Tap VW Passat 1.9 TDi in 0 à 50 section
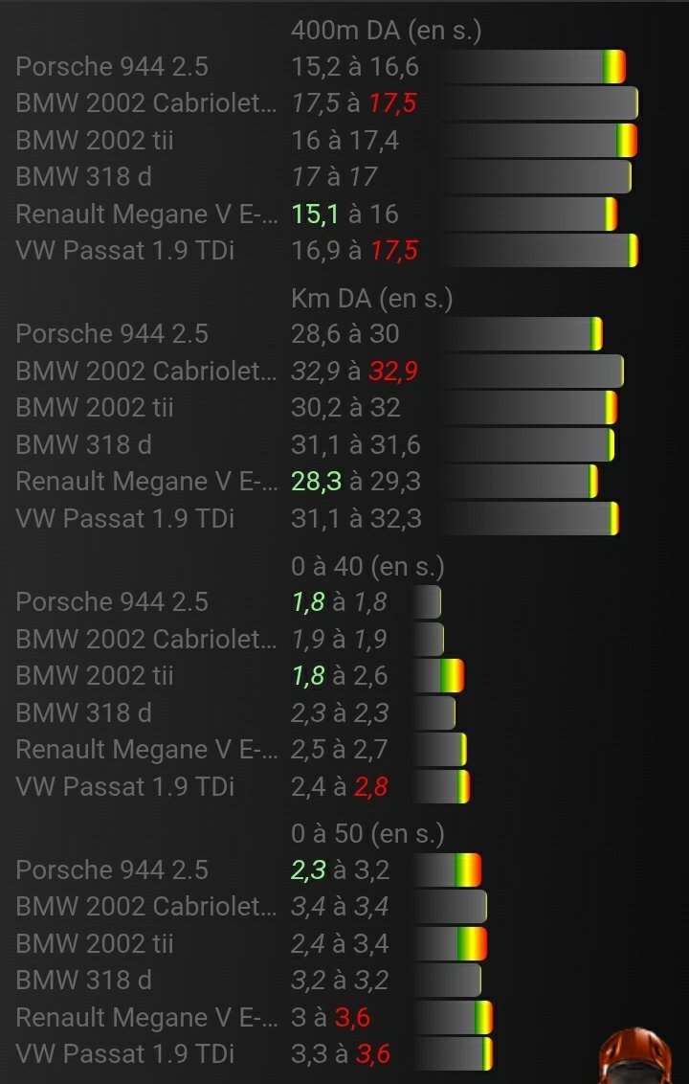689x1084 pixels. (125, 1055)
